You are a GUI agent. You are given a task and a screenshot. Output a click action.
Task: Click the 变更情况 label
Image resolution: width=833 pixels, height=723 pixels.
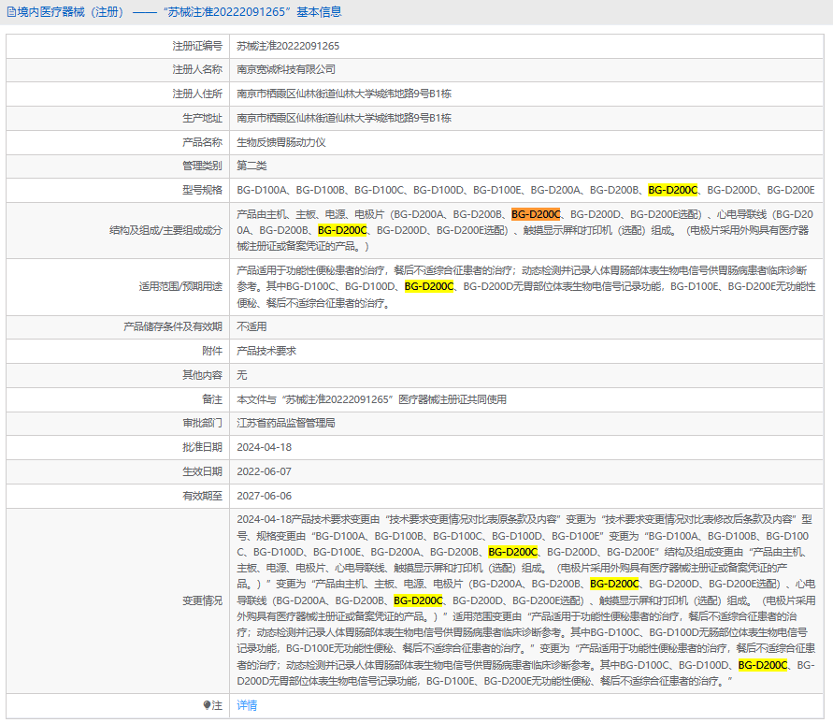coord(202,600)
